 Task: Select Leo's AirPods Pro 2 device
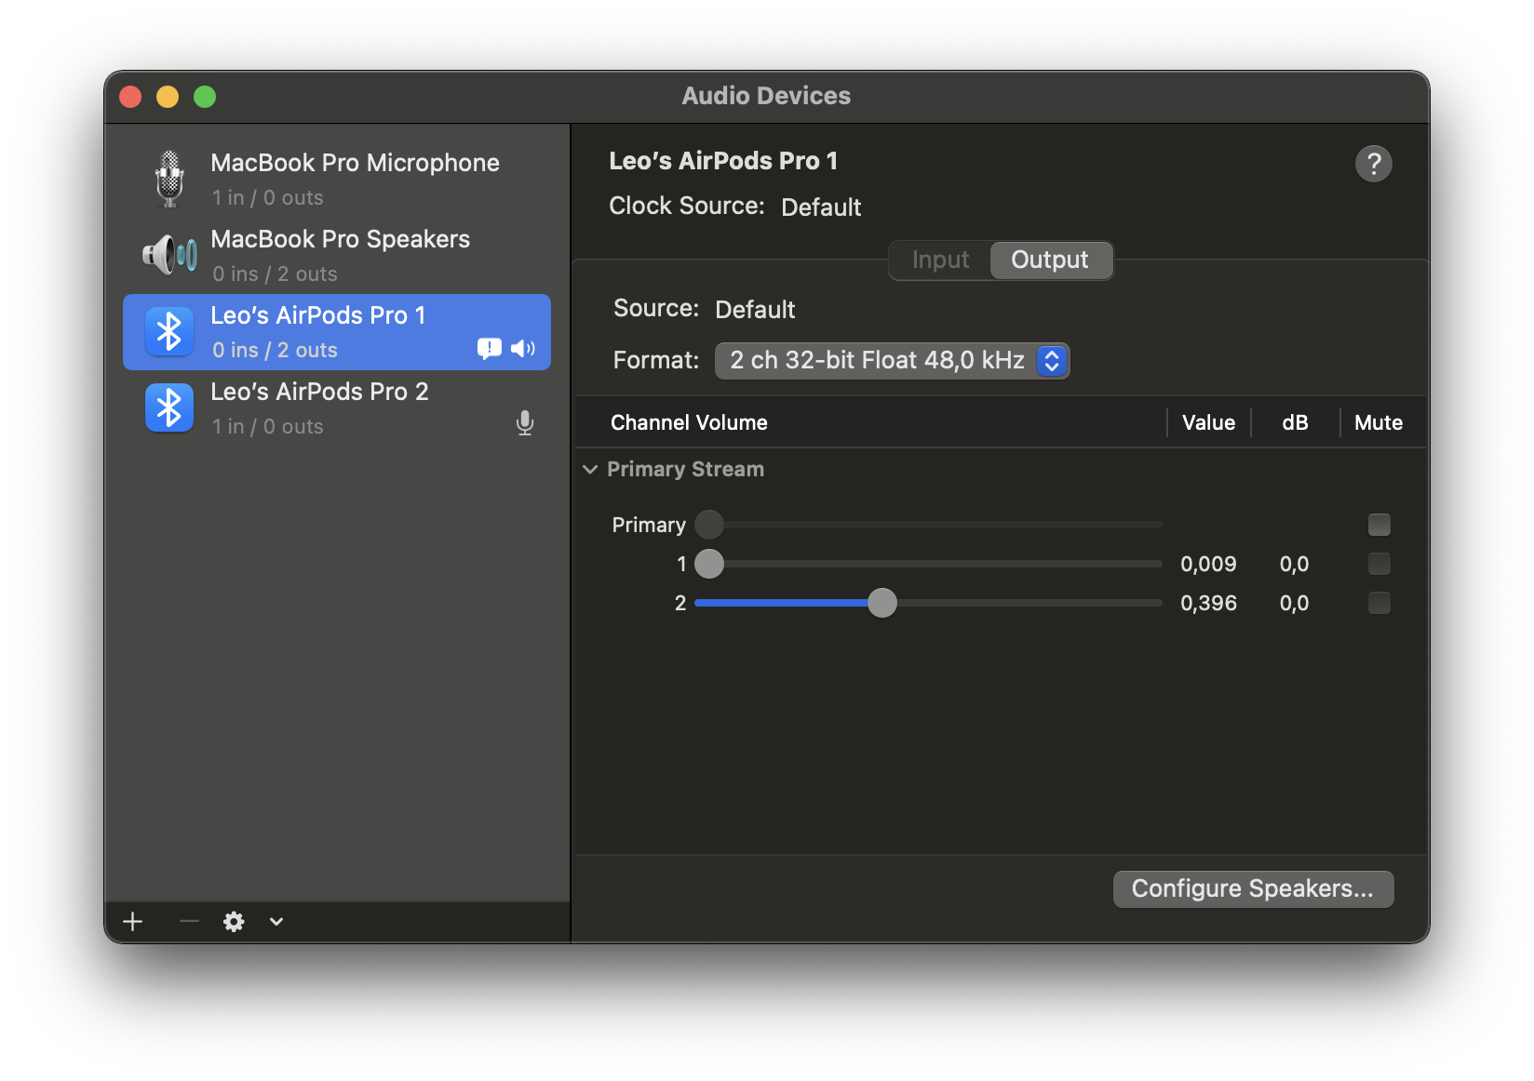(337, 408)
